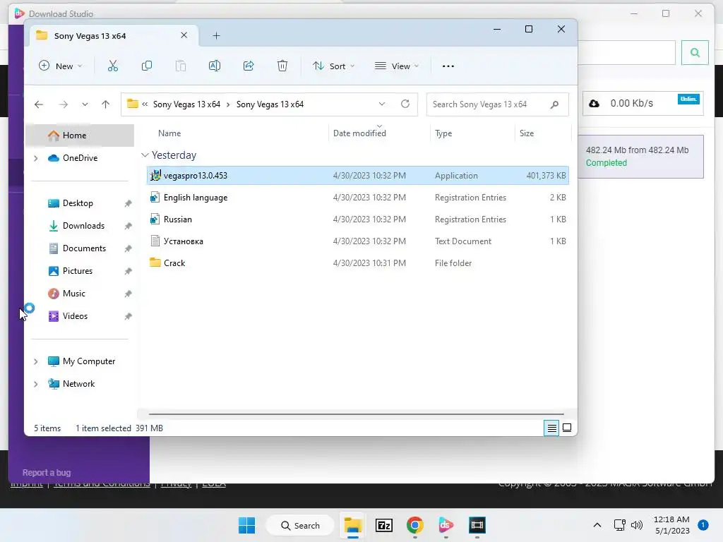The image size is (723, 542).
Task: Open recent locations dropdown arrow
Action: tap(85, 104)
